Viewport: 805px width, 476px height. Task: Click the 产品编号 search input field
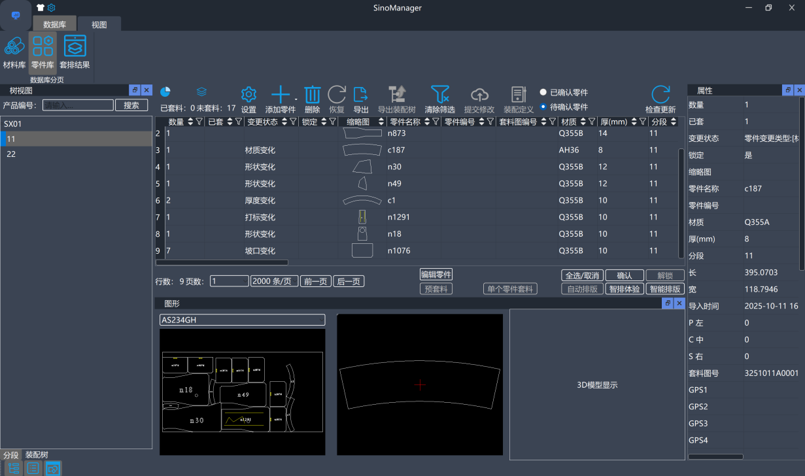pos(78,105)
